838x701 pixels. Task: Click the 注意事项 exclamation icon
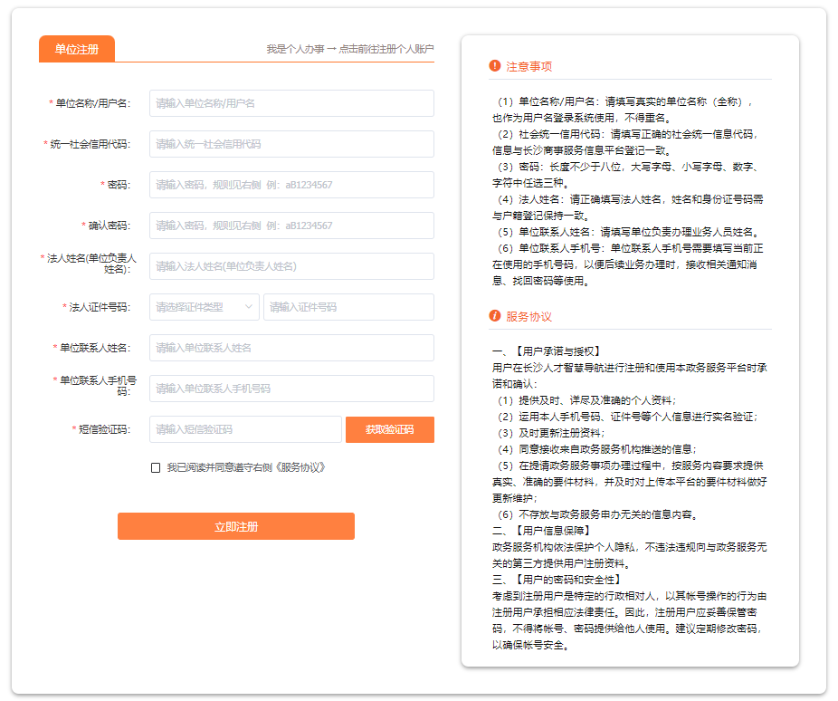tap(494, 66)
